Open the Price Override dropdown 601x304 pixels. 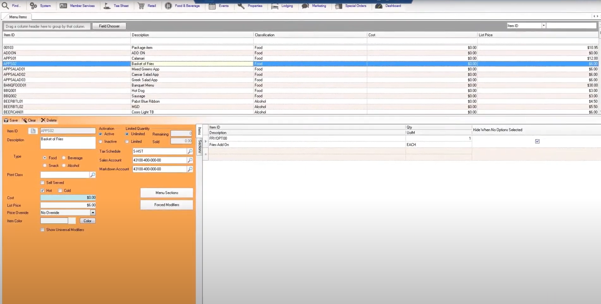(x=93, y=212)
